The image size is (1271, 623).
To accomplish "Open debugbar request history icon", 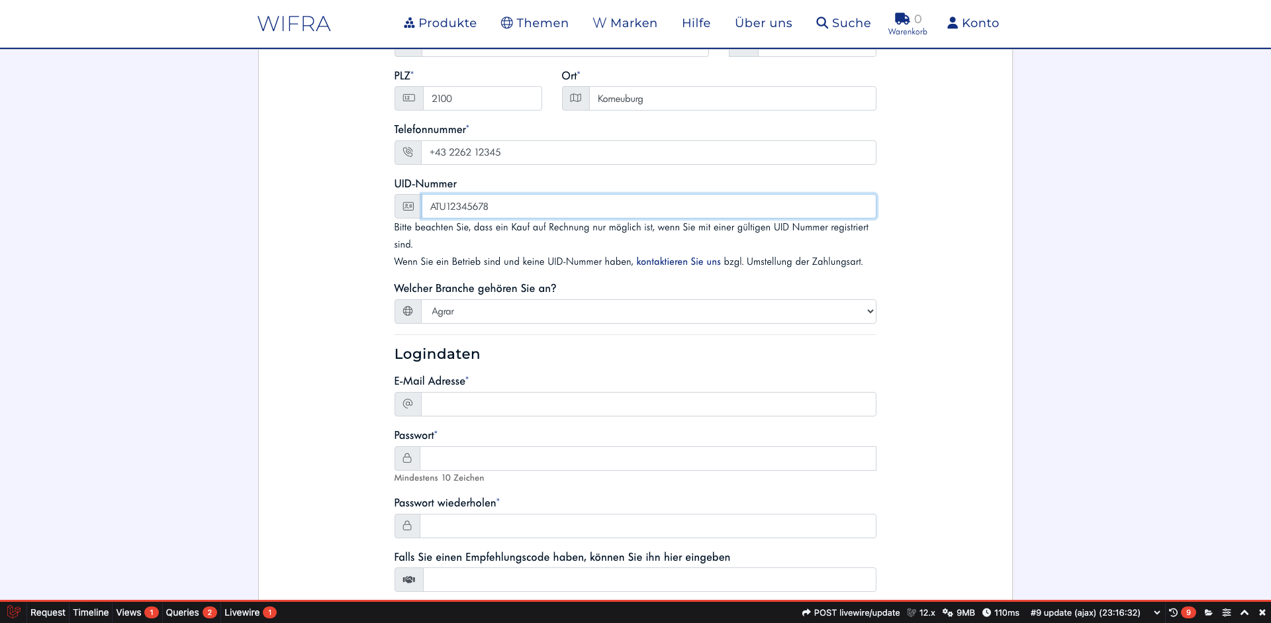I will (x=1173, y=612).
